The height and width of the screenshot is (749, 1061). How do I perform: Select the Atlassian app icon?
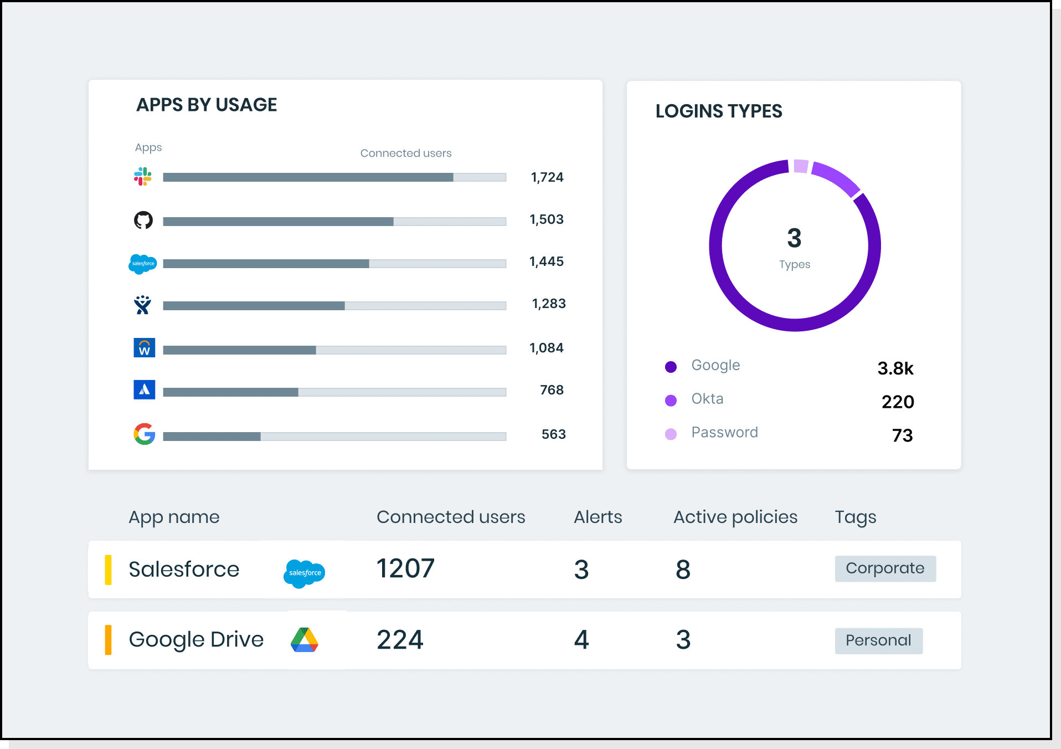click(x=143, y=389)
